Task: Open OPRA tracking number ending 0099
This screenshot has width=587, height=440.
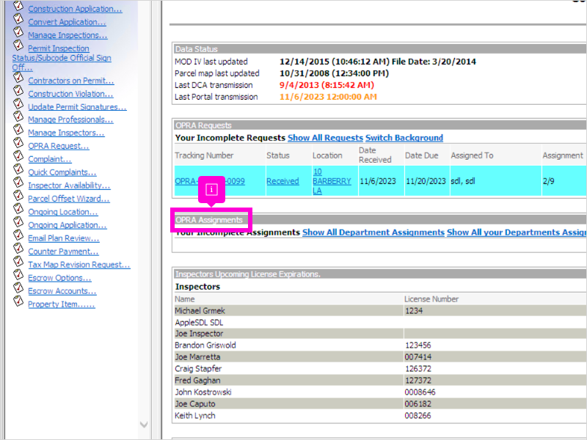Action: click(x=210, y=181)
